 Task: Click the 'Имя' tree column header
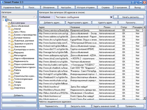(x=19, y=17)
